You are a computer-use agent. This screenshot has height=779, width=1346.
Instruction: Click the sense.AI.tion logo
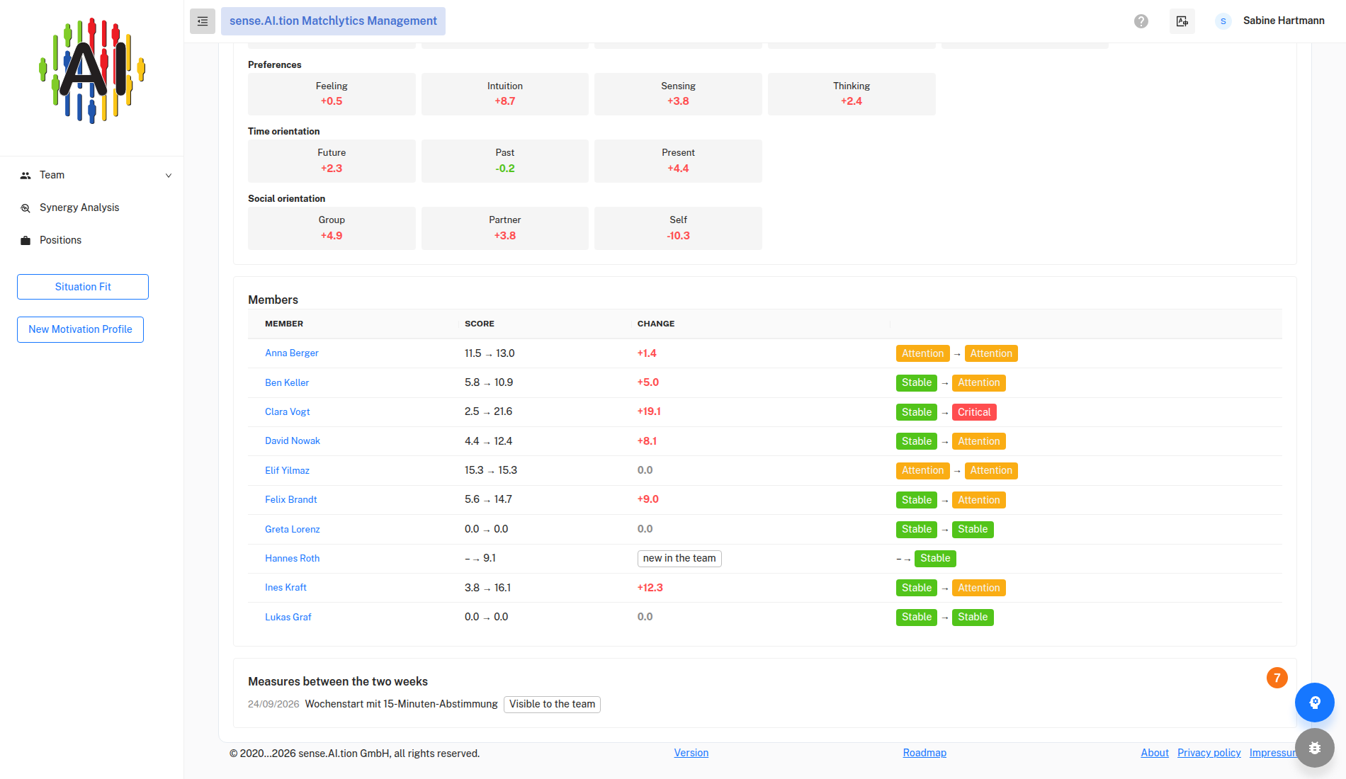92,71
